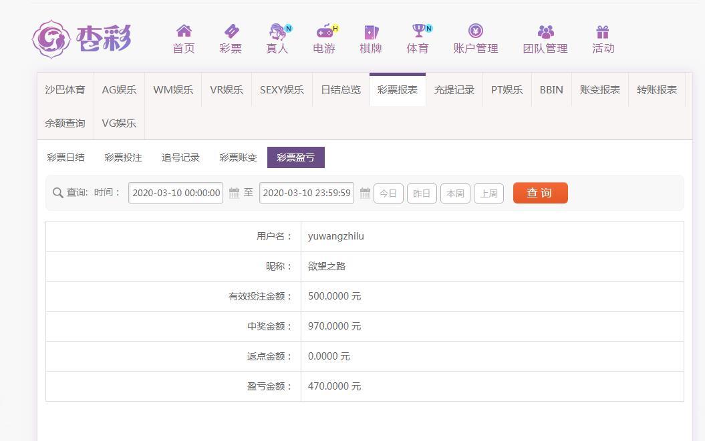Open the 彩票投注 sub-tab
Image resolution: width=705 pixels, height=441 pixels.
pyautogui.click(x=123, y=157)
